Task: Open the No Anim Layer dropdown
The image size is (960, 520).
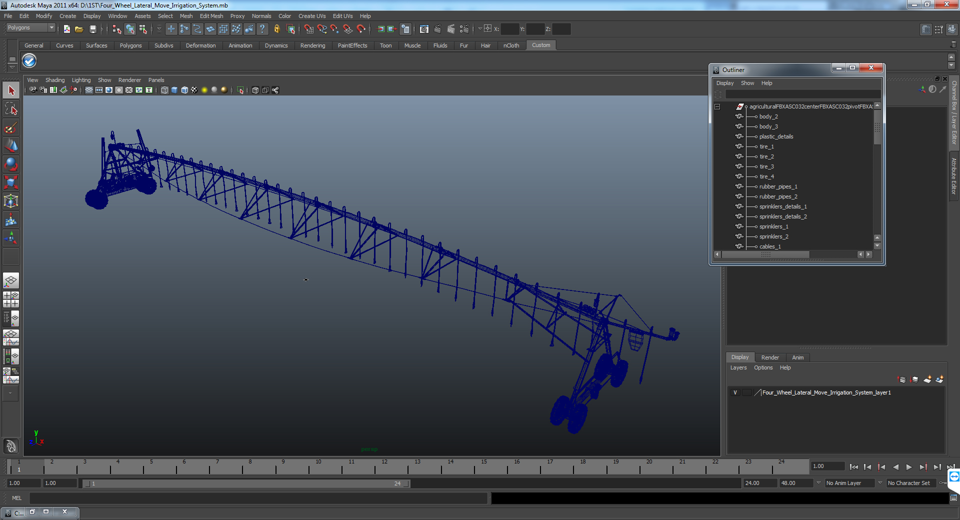Action: coord(850,483)
